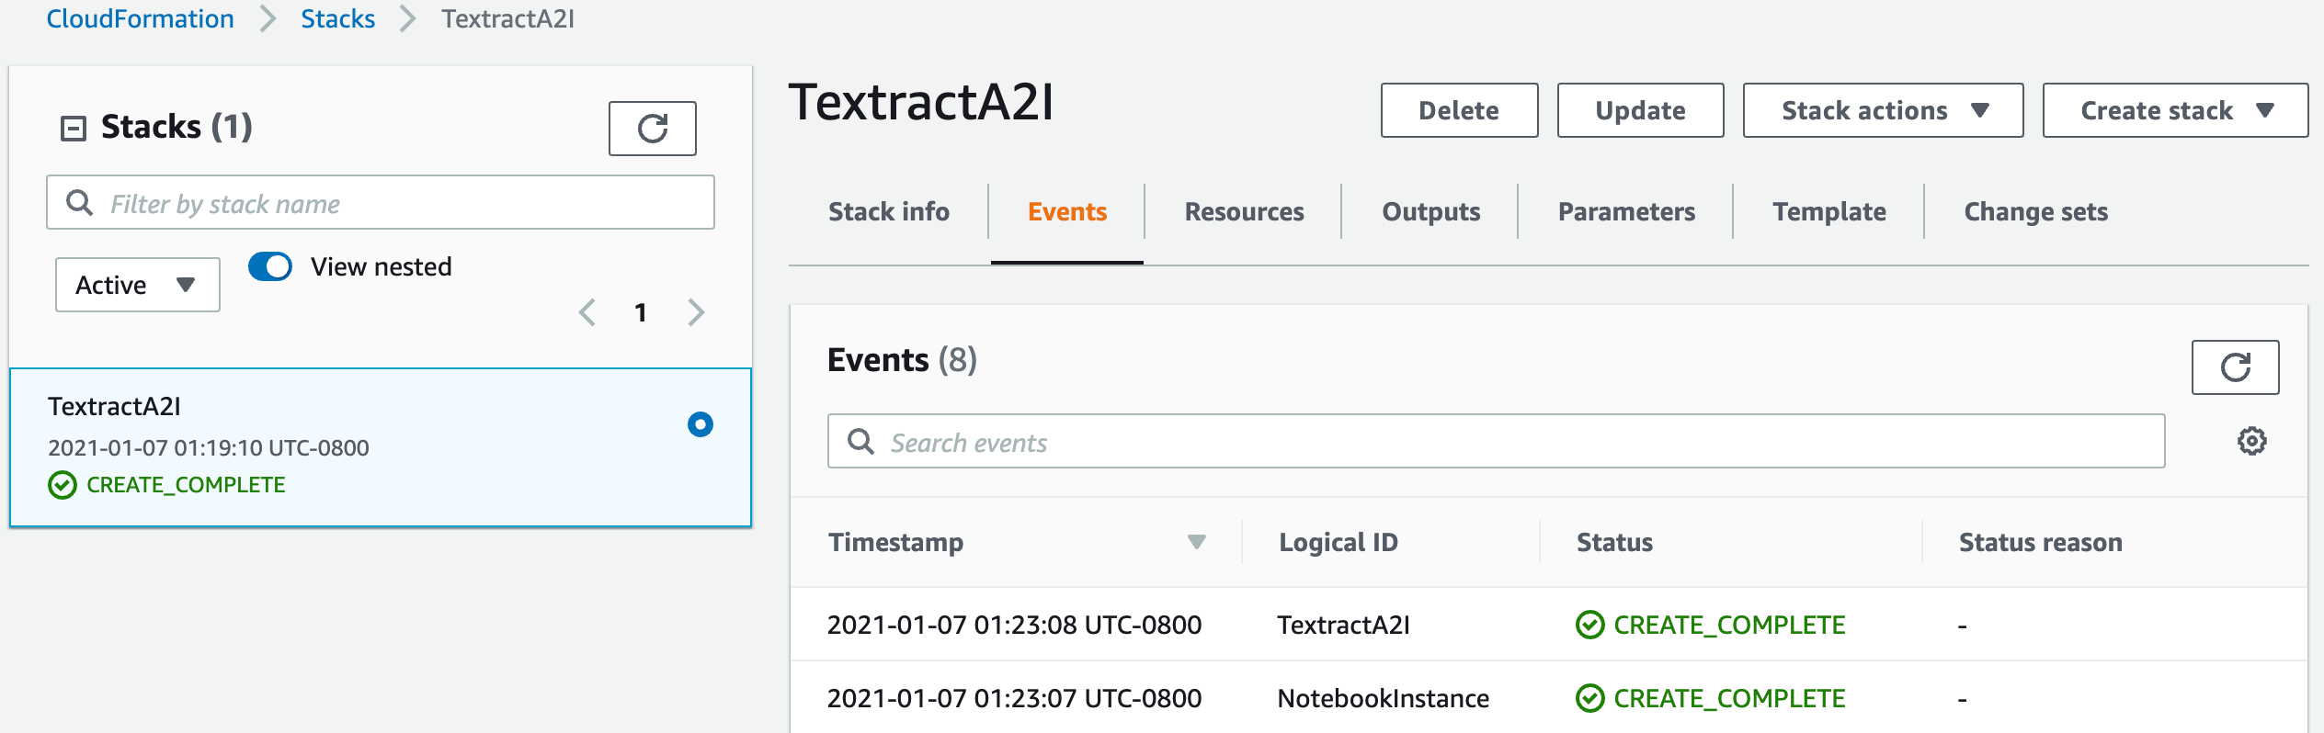Click the 01:23:08 timestamp cell
This screenshot has height=733, width=2324.
click(x=1014, y=625)
